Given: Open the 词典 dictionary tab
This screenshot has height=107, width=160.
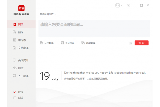Looking at the screenshot, I should (x=21, y=24).
